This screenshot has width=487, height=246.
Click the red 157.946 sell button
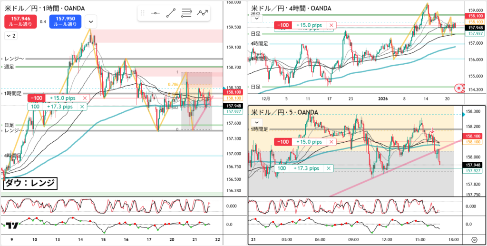[19, 21]
